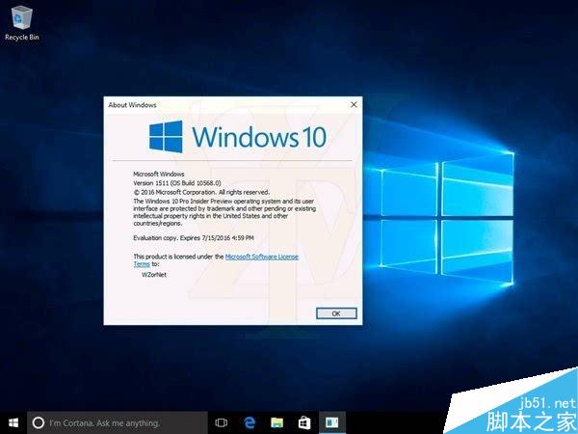578x434 pixels.
Task: Click the Version 1511 build text
Action: [177, 183]
